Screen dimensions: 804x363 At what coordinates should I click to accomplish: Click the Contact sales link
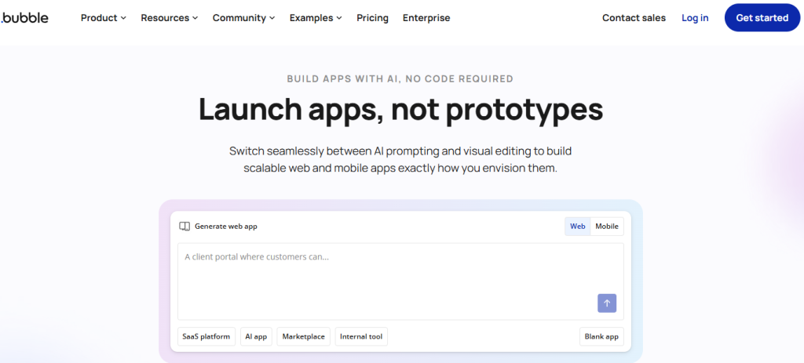tap(634, 18)
